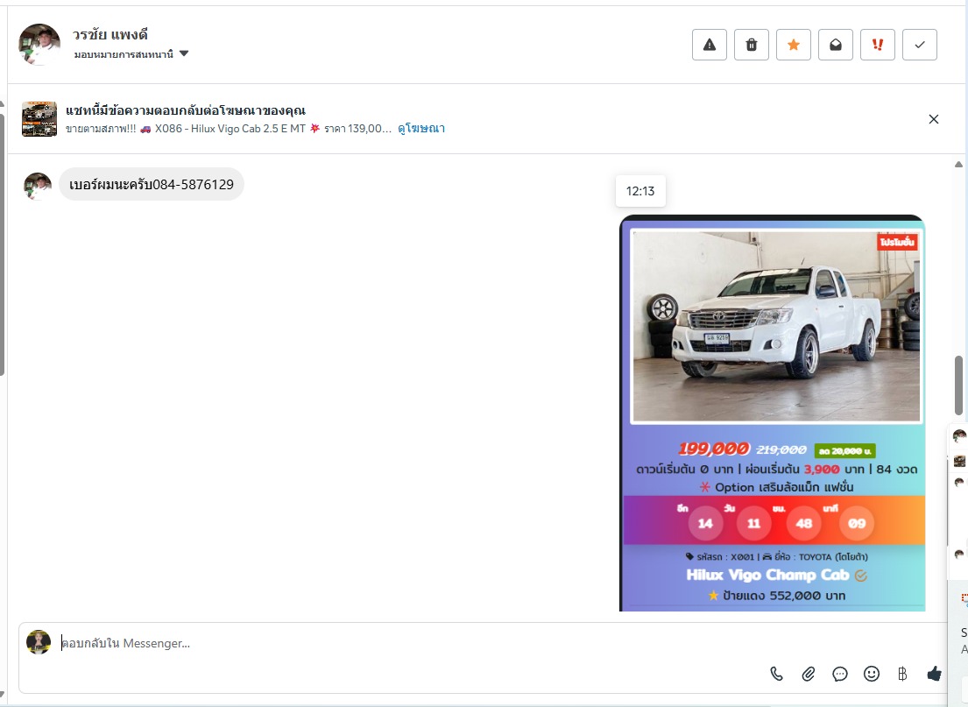Click the discount 20,000 green badge
968x707 pixels.
844,451
